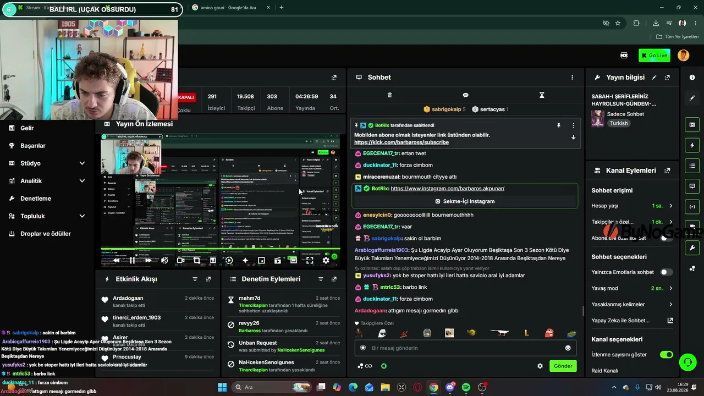Open the kick.com/barbaross/subscribe link
The image size is (704, 396).
(x=402, y=142)
